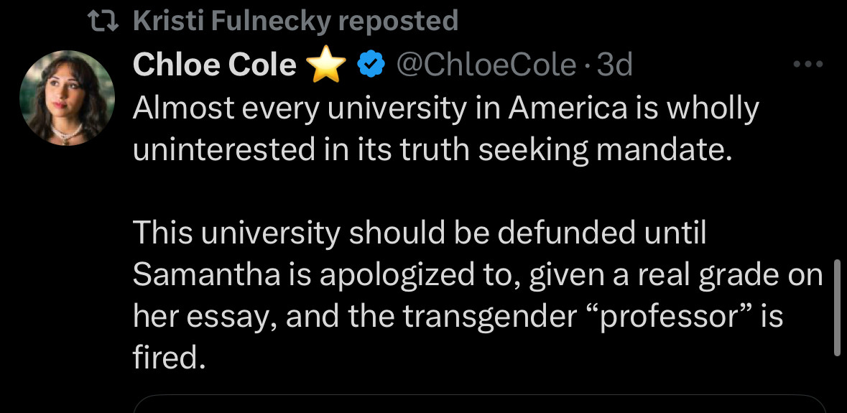This screenshot has height=413, width=847.
Task: Open the @ChloeCole handle
Action: pyautogui.click(x=486, y=65)
